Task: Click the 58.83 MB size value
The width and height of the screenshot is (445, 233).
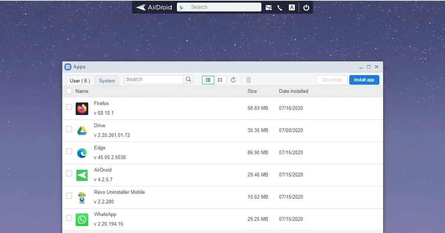Action: tap(258, 108)
